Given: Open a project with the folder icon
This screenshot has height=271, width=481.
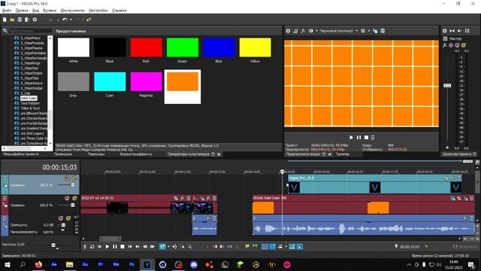Looking at the screenshot, I should pyautogui.click(x=12, y=20).
